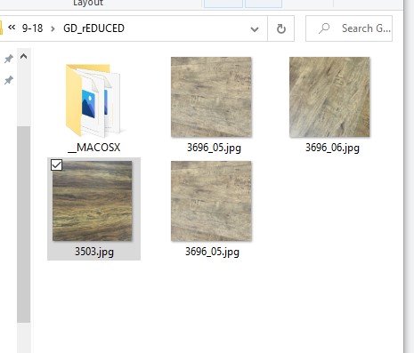Click the magnifier icon in the search box
414x353 pixels.
(x=324, y=28)
